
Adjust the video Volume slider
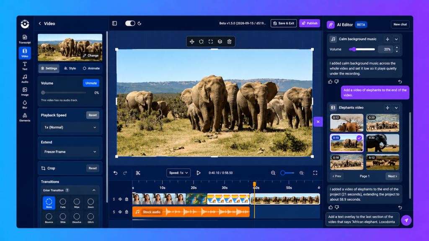pos(64,92)
